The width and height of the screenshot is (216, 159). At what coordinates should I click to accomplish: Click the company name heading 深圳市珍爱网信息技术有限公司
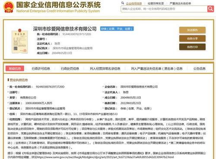click(65, 29)
